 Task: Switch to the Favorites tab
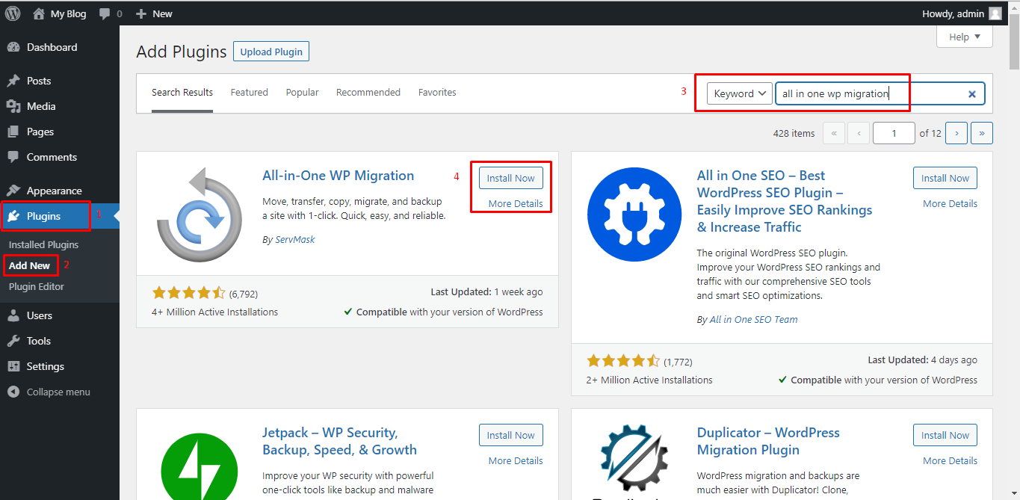(x=437, y=93)
